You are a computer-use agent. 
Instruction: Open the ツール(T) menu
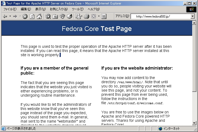coord(78,9)
